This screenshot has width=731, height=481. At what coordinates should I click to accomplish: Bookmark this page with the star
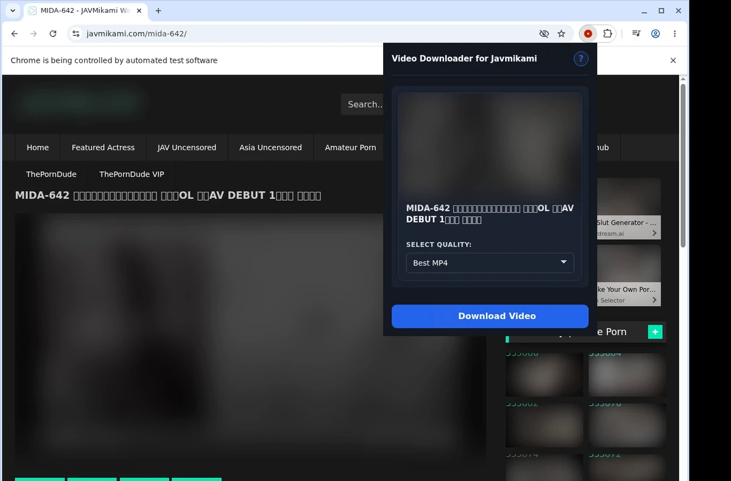(x=562, y=34)
